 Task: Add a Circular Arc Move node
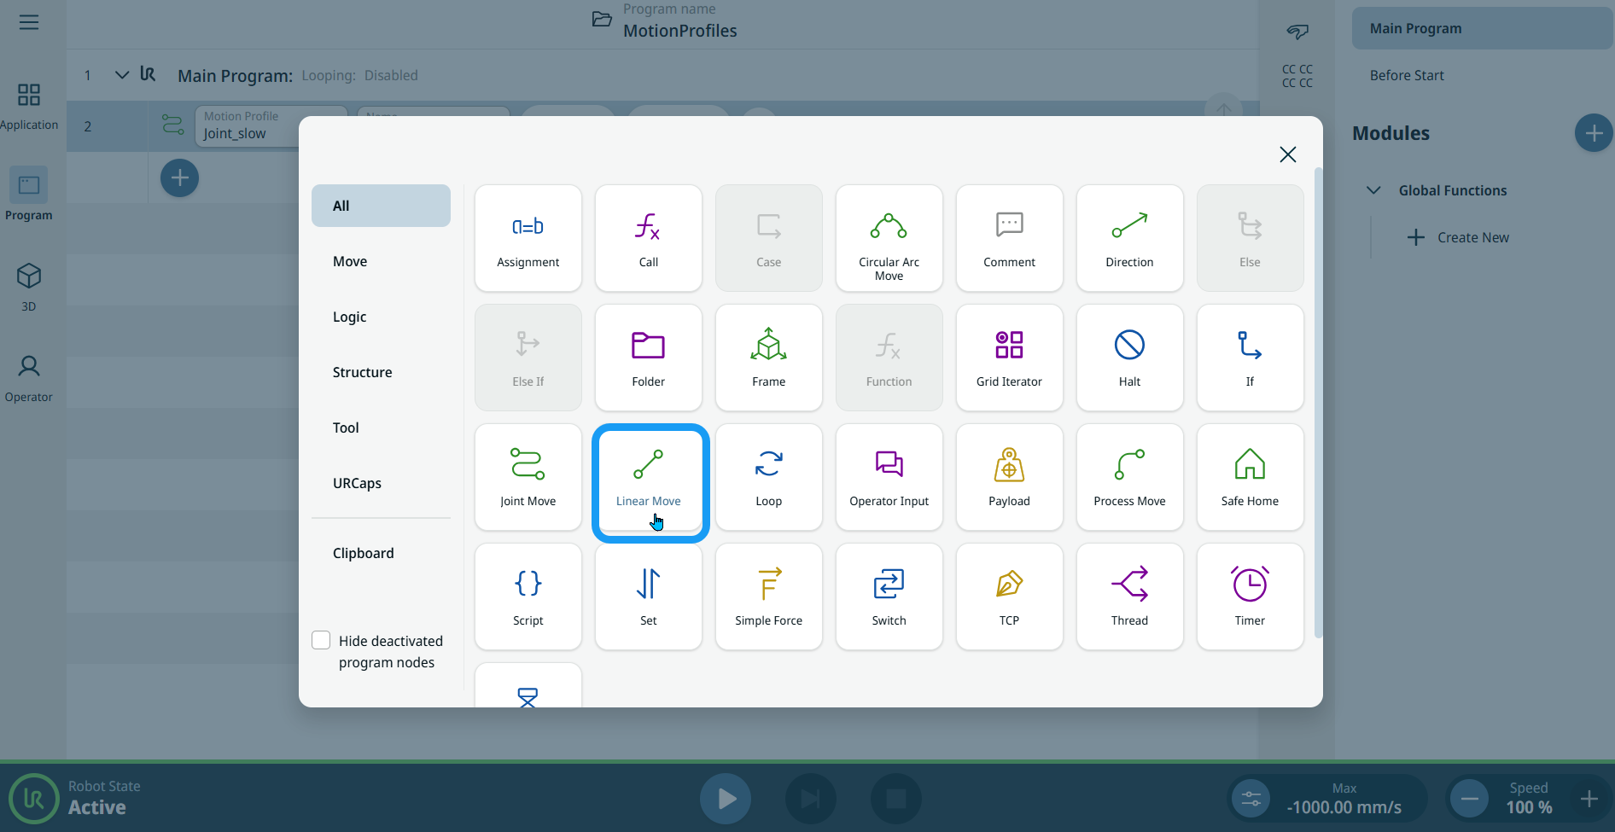pos(889,239)
